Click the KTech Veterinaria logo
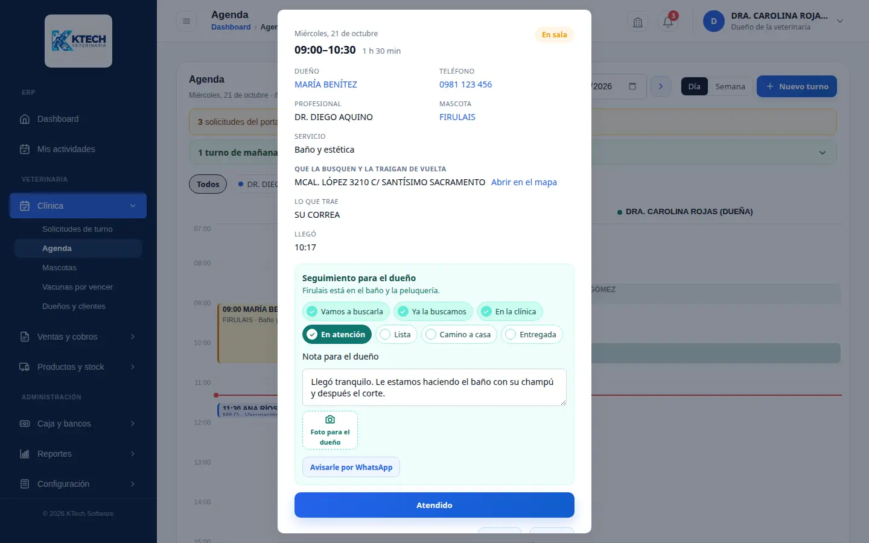The image size is (869, 543). click(x=78, y=41)
